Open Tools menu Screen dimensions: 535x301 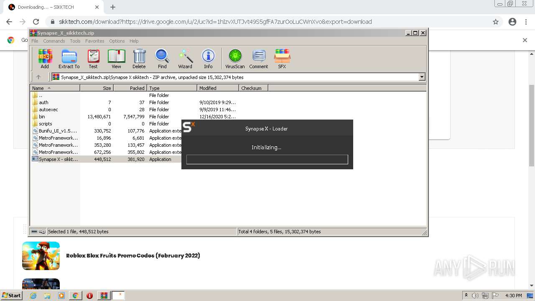[x=75, y=41]
